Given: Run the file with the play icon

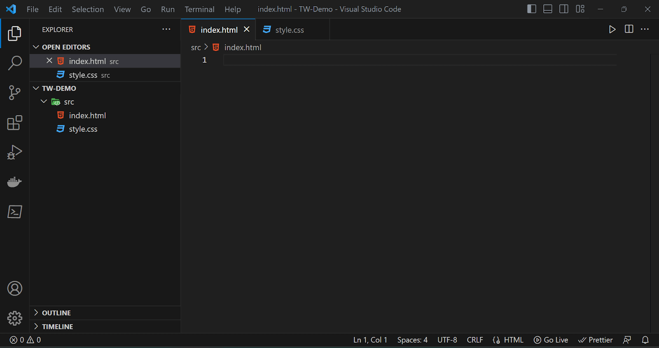Looking at the screenshot, I should pyautogui.click(x=612, y=29).
